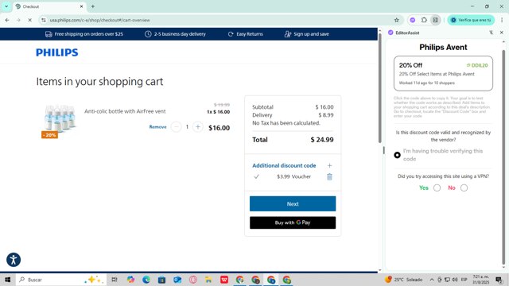Viewport: 509px width, 286px height.
Task: Launch Copilot from the taskbar
Action: pyautogui.click(x=130, y=280)
